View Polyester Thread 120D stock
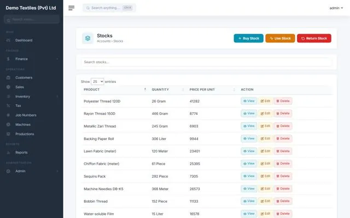 [x=249, y=101]
